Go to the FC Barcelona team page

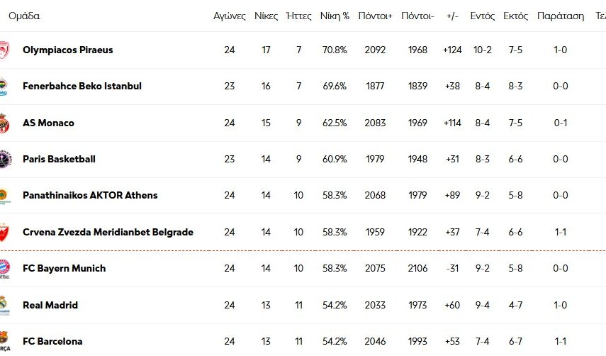(x=52, y=342)
